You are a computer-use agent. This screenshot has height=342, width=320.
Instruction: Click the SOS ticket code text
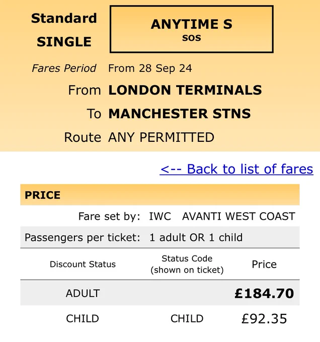192,38
